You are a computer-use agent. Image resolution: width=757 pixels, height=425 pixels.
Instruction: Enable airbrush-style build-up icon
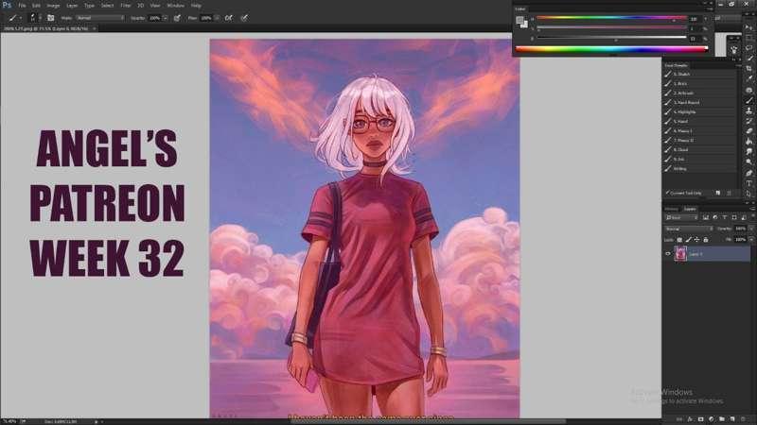pyautogui.click(x=229, y=18)
